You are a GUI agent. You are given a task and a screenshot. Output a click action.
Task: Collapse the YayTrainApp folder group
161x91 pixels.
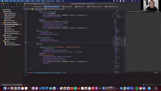[x=3, y=11]
